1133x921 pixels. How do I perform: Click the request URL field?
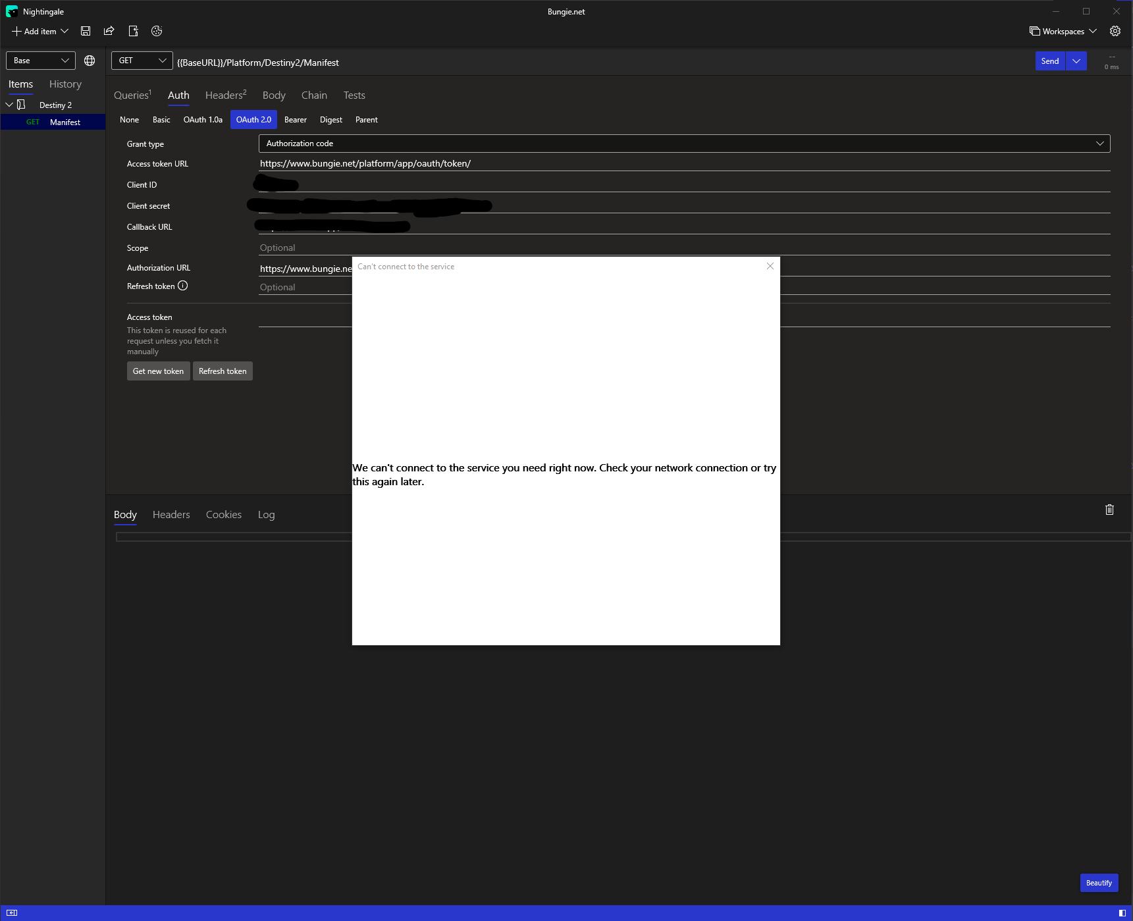point(602,63)
